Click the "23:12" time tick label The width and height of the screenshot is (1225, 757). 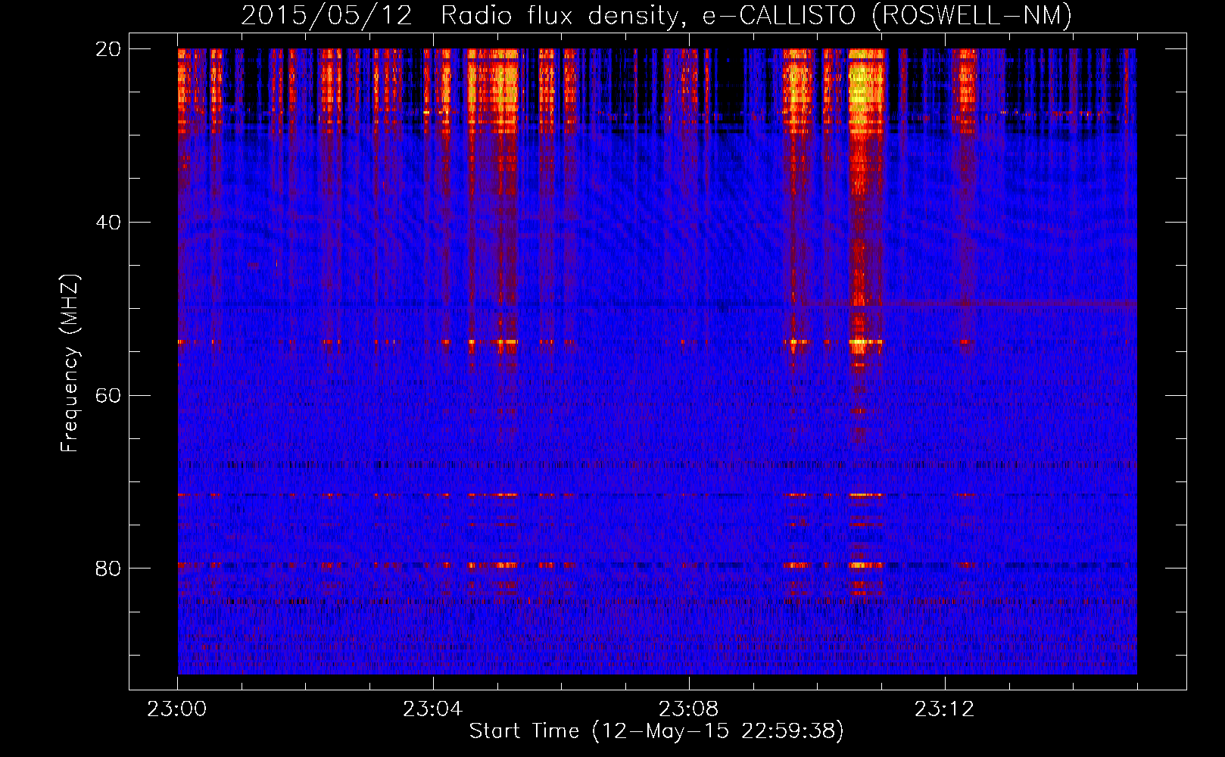945,709
